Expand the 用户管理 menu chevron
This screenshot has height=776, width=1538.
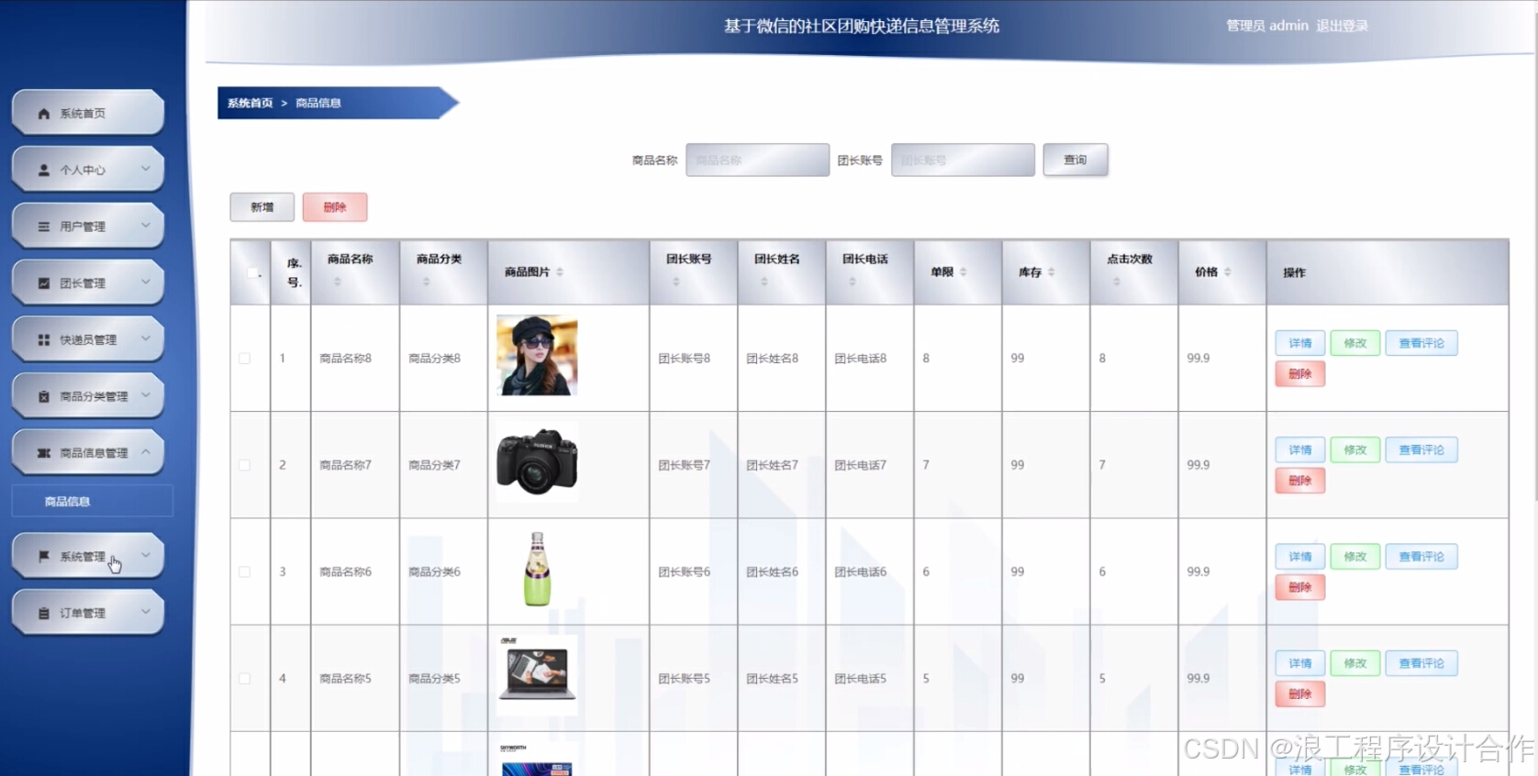click(x=145, y=226)
